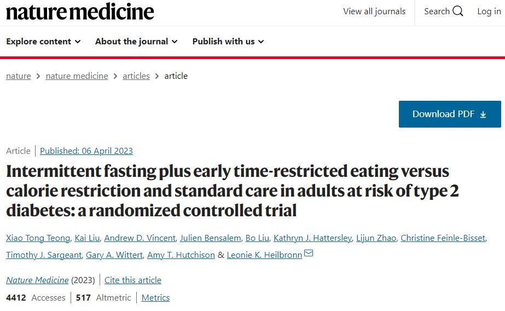Click the Search magnifier icon
Viewport: 505px width, 311px height.
(x=457, y=11)
